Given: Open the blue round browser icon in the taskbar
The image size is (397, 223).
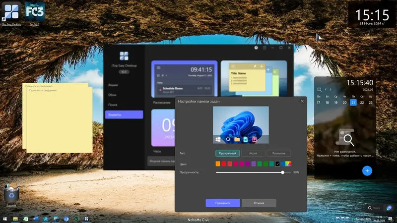Looking at the screenshot, I should (66, 219).
